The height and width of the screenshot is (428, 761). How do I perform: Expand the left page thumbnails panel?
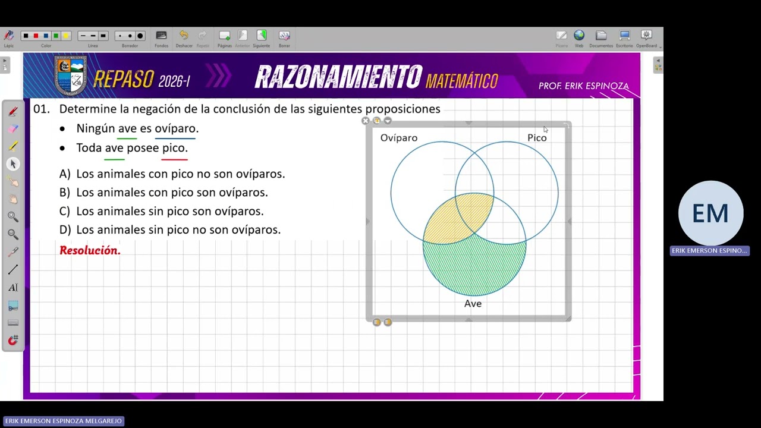(4, 64)
